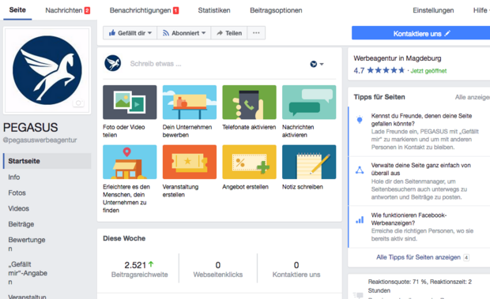Screen dimensions: 490x299
Task: Click the Verwalte deine Seite tip heading
Action: [420, 169]
